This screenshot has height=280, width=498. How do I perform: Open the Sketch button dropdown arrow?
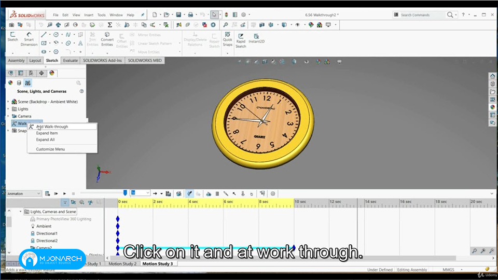pyautogui.click(x=12, y=53)
